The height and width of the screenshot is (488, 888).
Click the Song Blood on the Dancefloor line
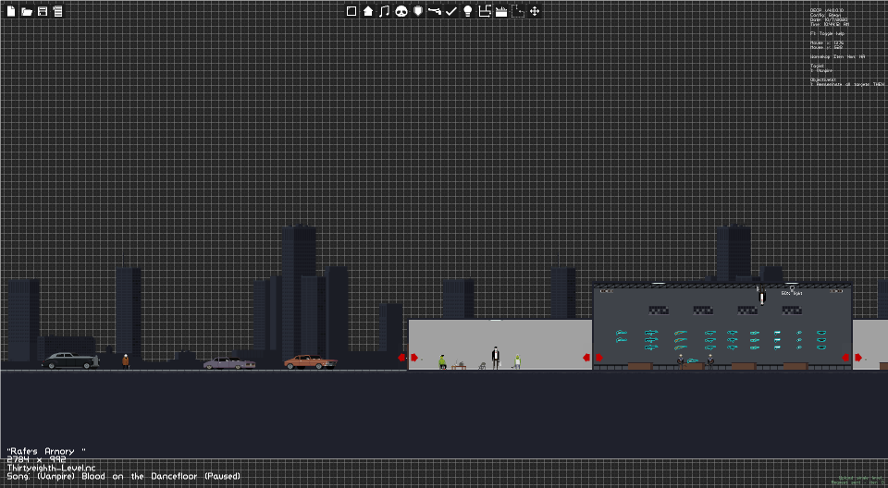[123, 476]
